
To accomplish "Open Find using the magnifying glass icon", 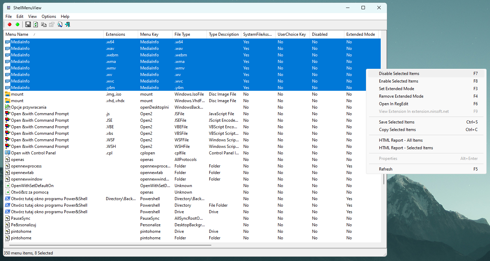I will point(59,24).
